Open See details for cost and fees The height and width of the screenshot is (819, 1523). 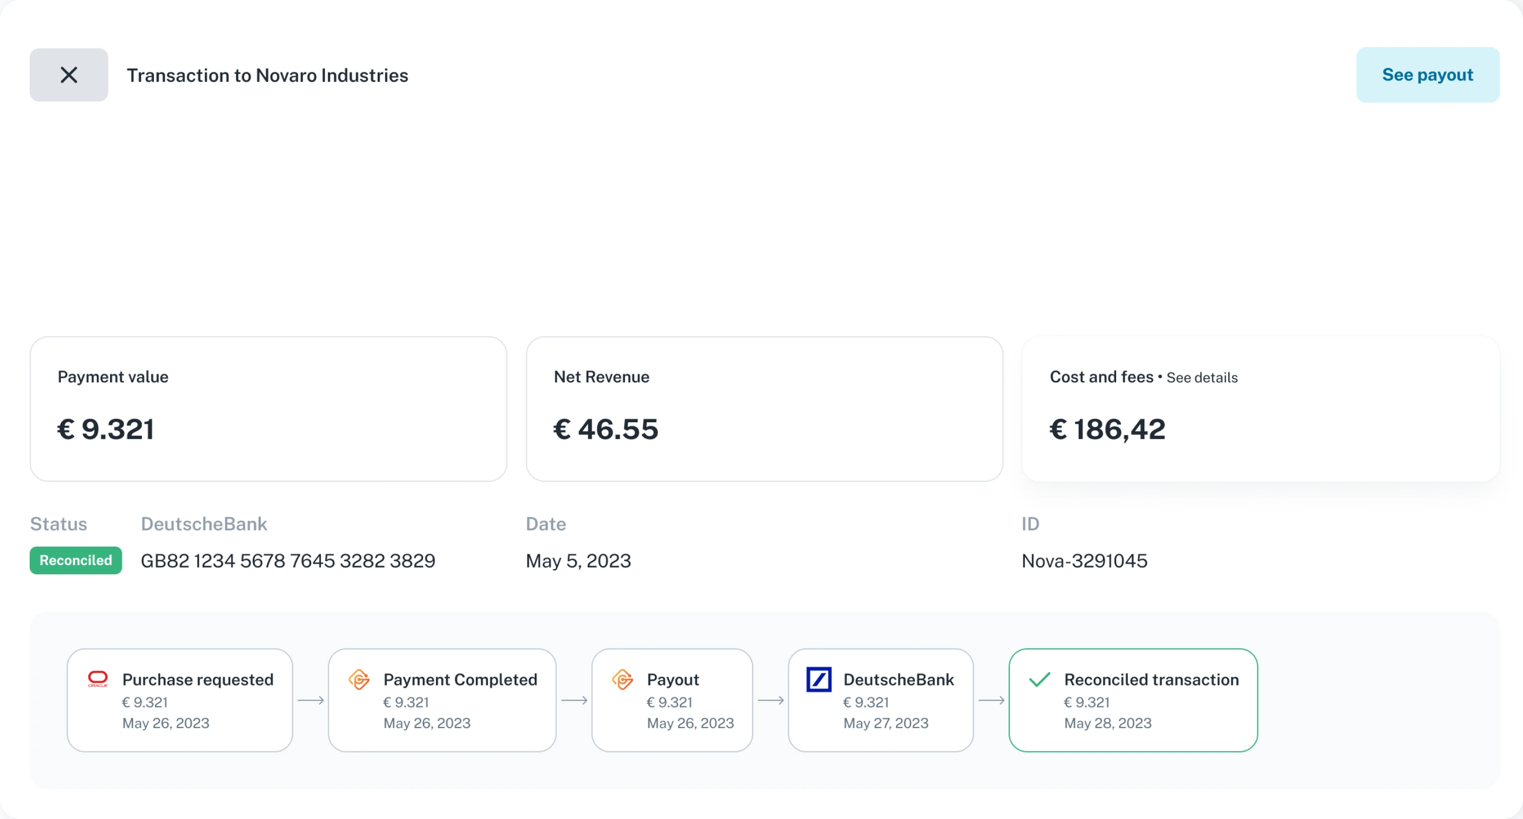click(1202, 378)
